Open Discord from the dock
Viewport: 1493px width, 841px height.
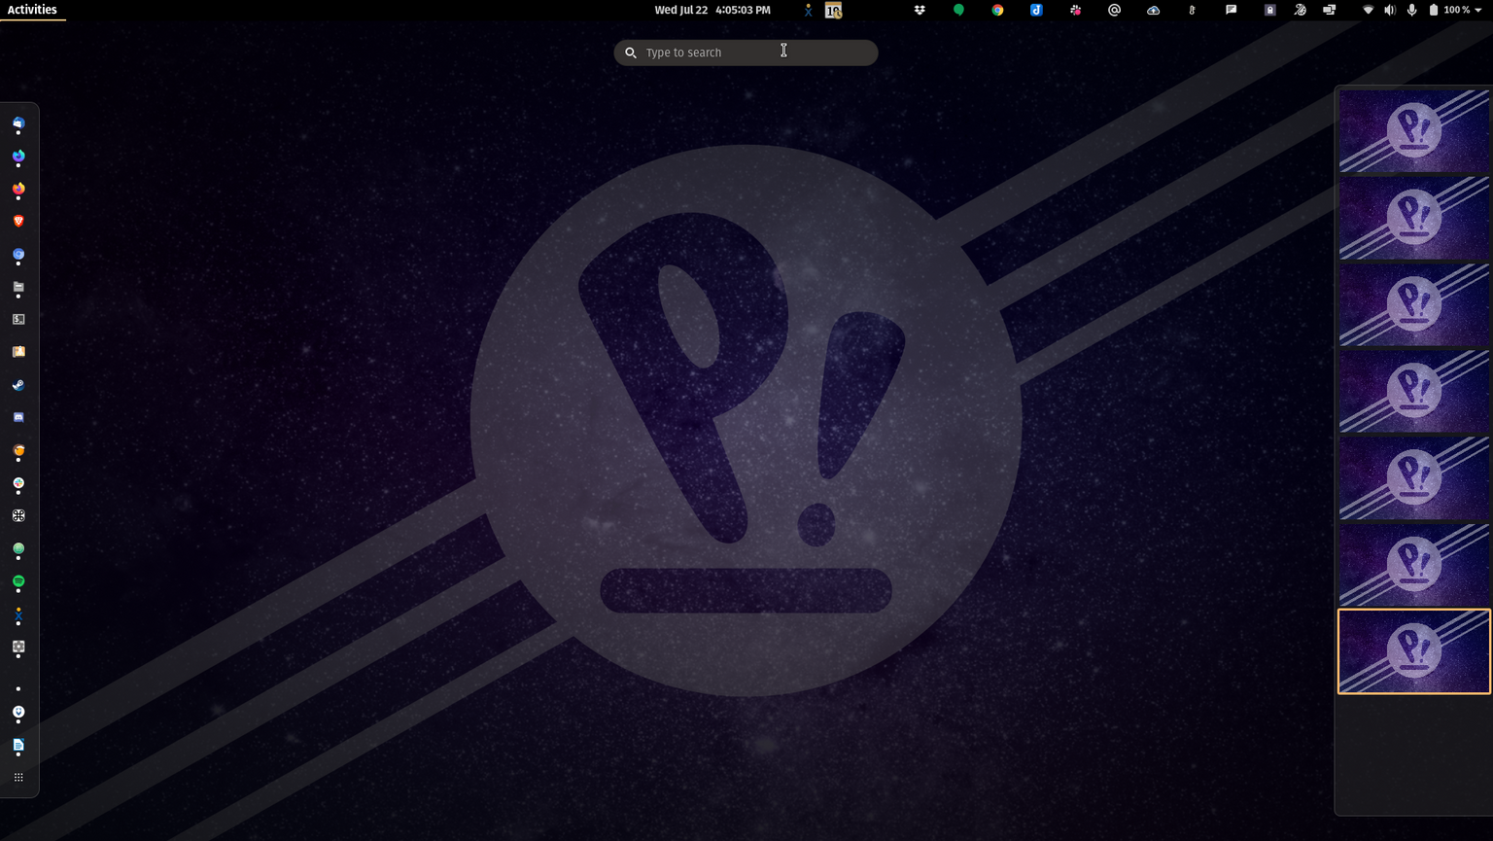click(18, 417)
